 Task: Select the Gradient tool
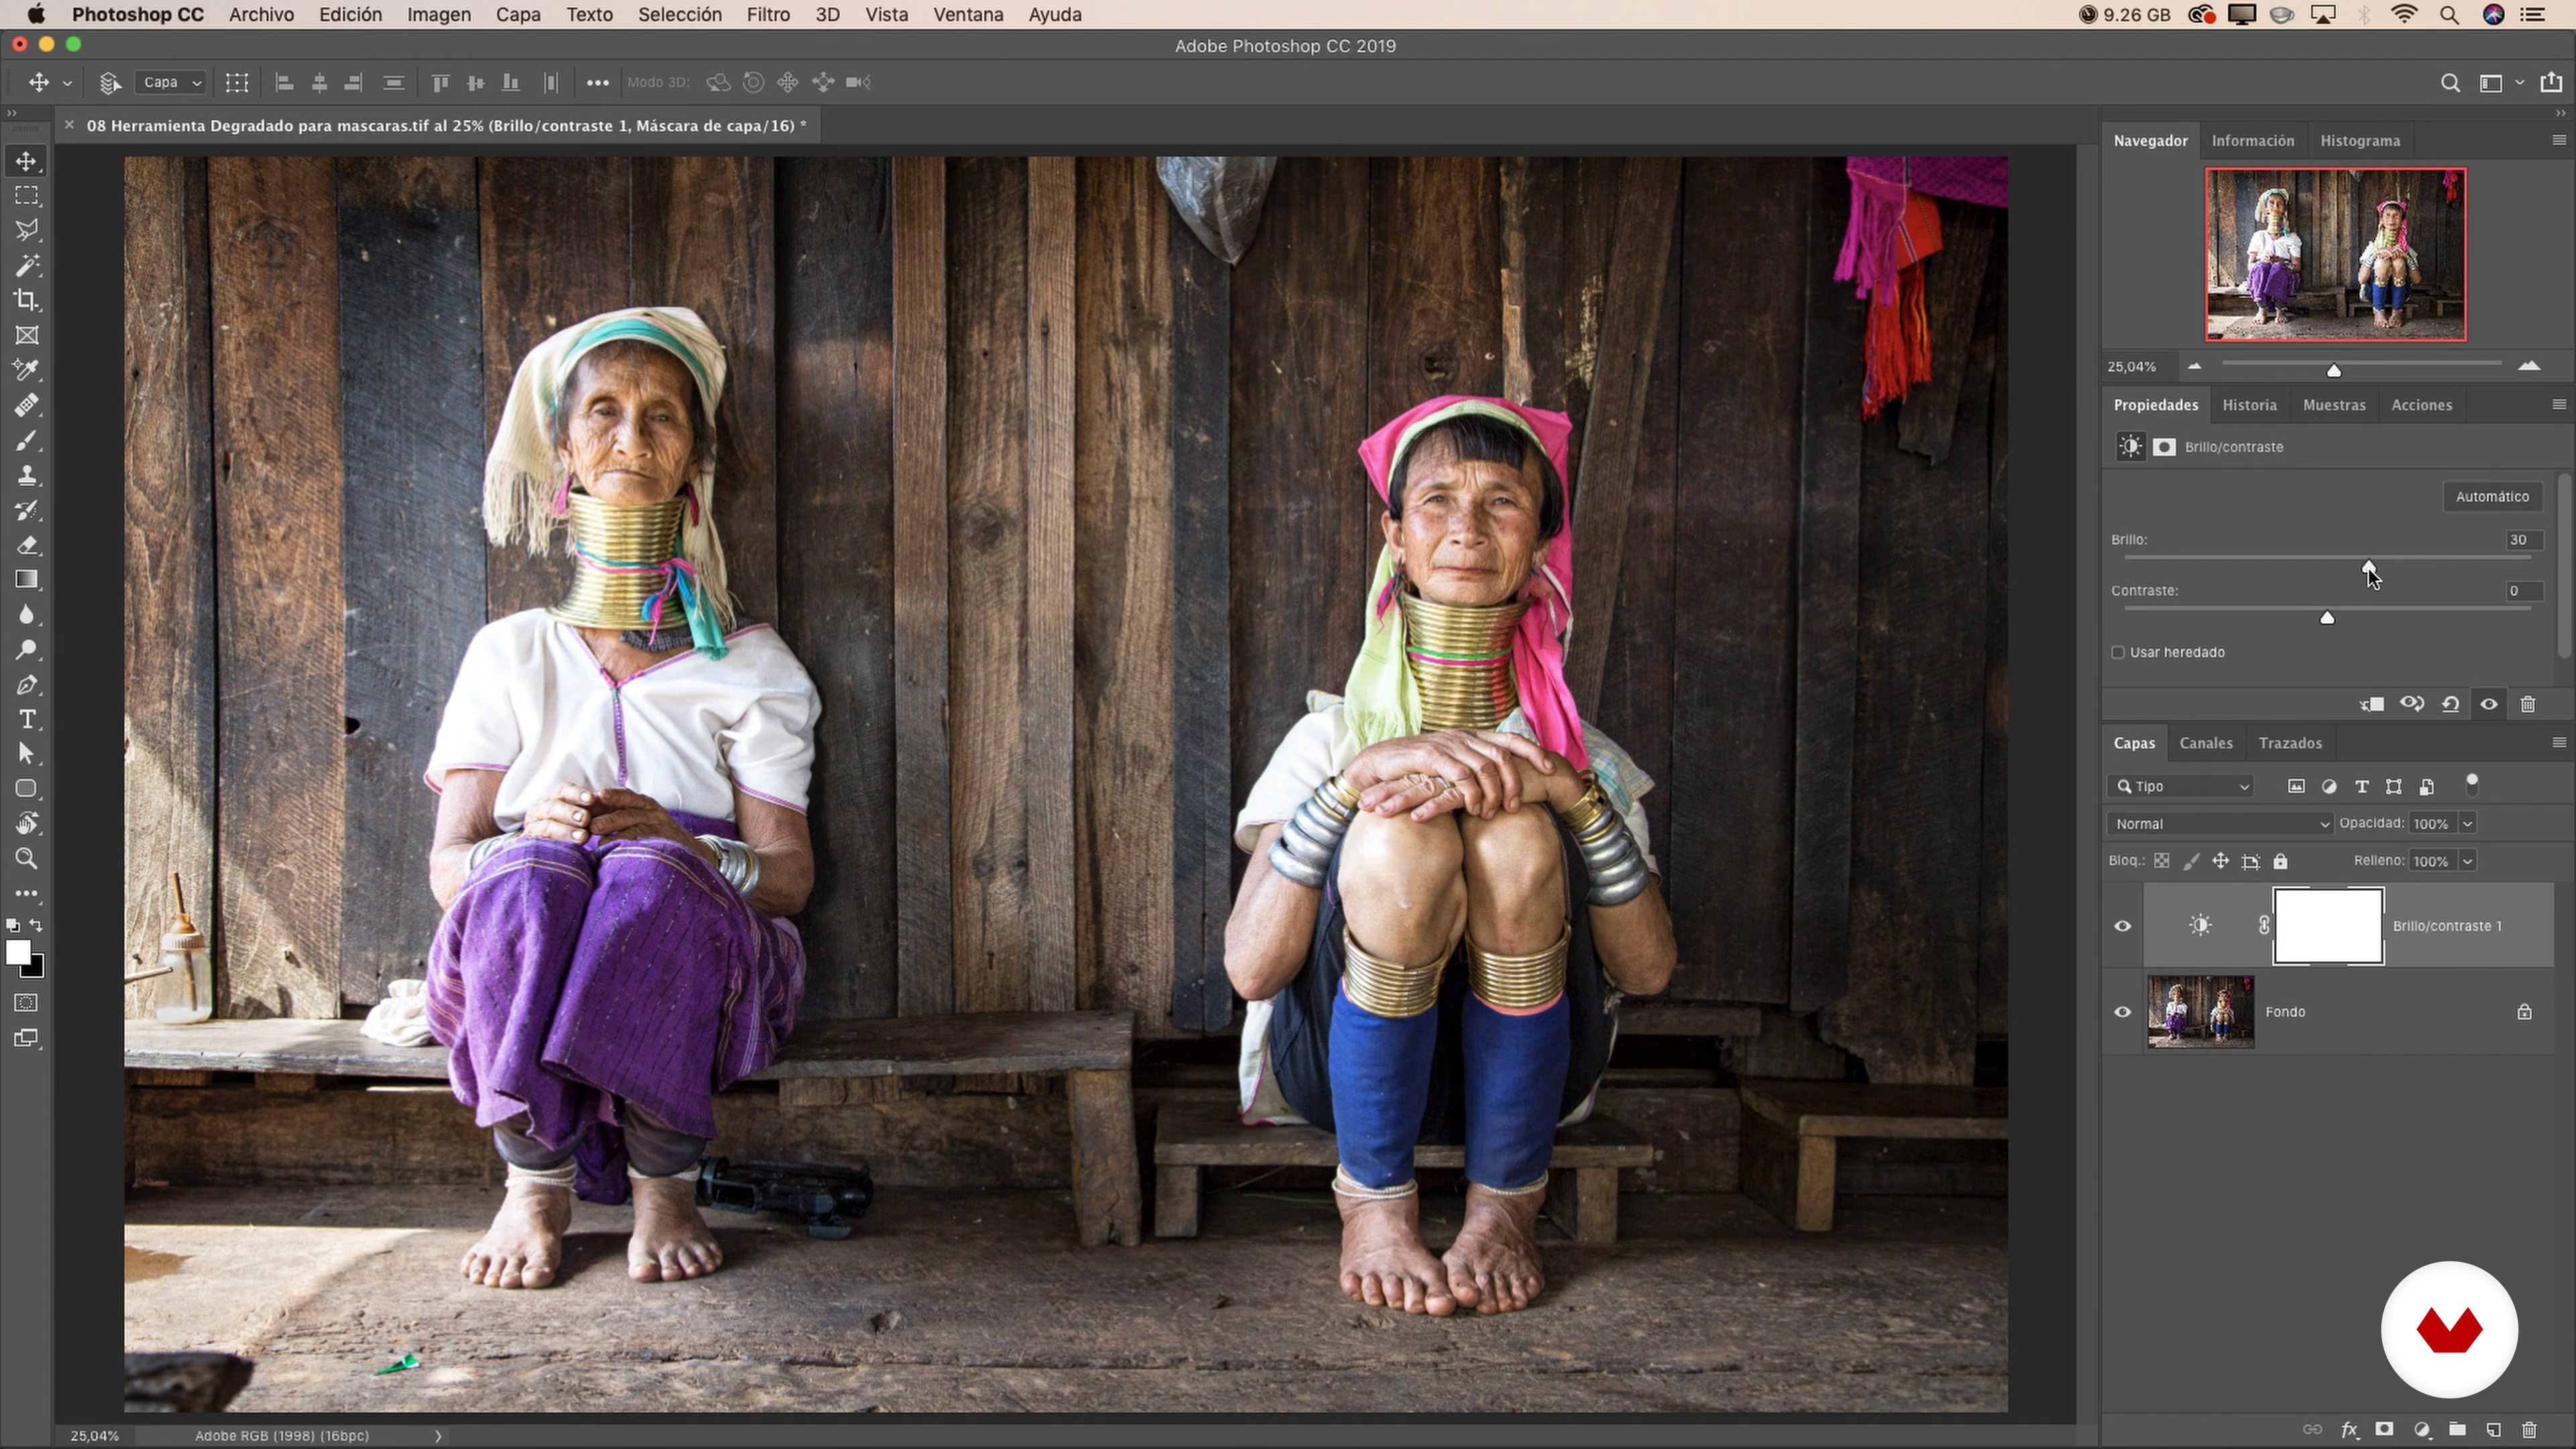click(x=27, y=580)
